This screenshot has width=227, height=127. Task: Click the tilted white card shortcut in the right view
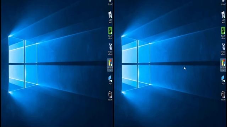click(223, 15)
